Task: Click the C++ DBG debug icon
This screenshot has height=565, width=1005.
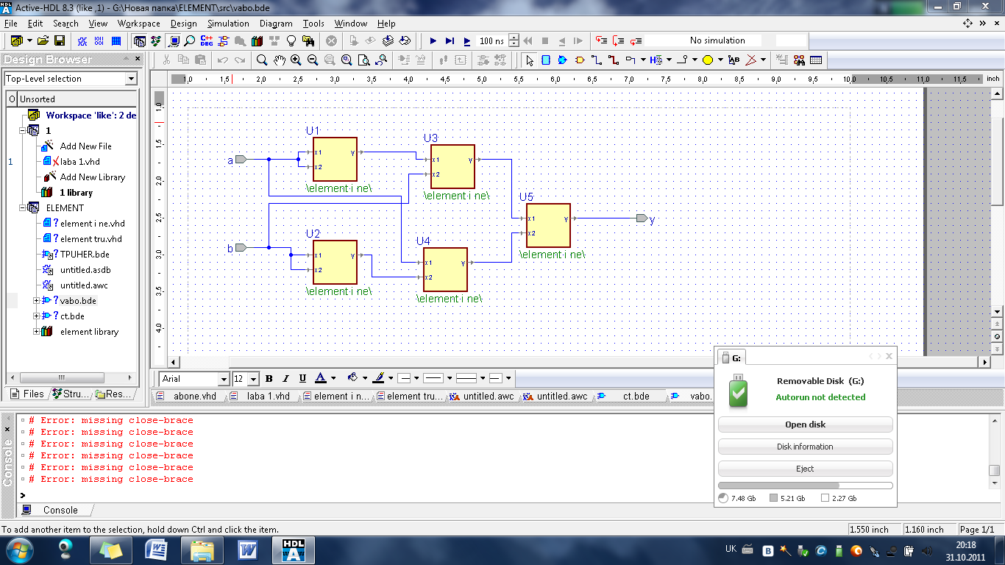Action: click(206, 40)
